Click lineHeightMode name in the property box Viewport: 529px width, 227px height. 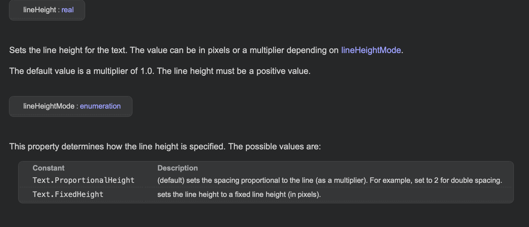point(49,106)
